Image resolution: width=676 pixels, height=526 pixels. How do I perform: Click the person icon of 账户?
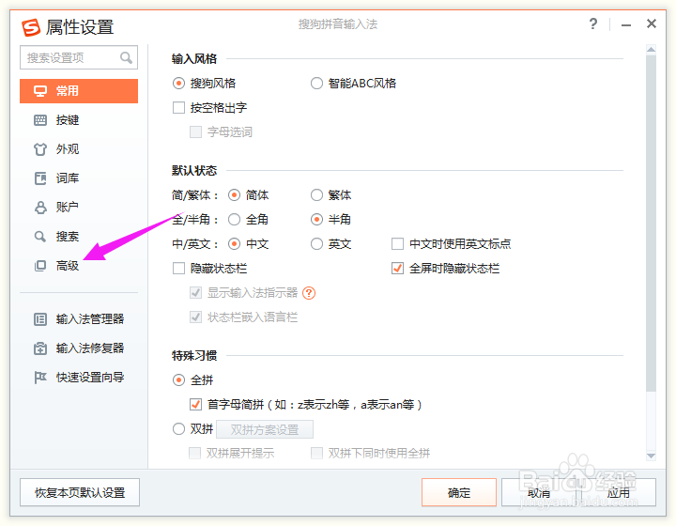[x=40, y=208]
